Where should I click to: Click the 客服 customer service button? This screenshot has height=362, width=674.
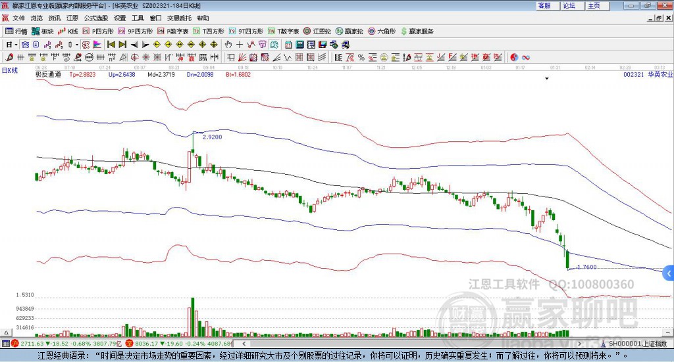(544, 5)
